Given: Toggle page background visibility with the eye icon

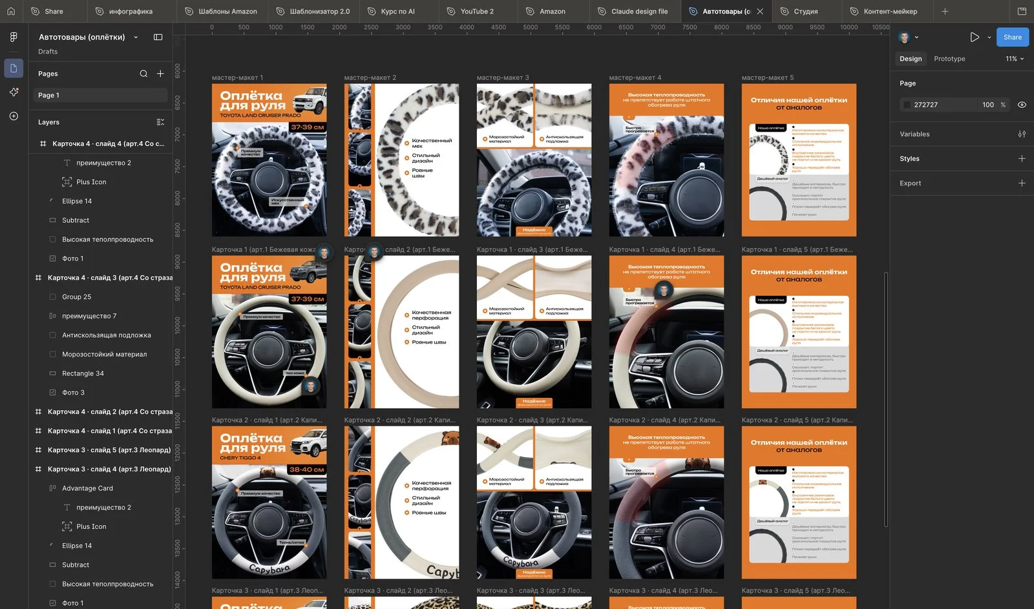Looking at the screenshot, I should coord(1022,105).
